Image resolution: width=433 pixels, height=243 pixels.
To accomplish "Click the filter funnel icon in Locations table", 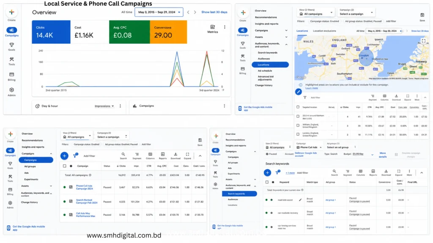I will click(x=305, y=97).
